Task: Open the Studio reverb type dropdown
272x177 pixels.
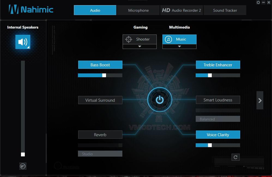Action: [100, 154]
